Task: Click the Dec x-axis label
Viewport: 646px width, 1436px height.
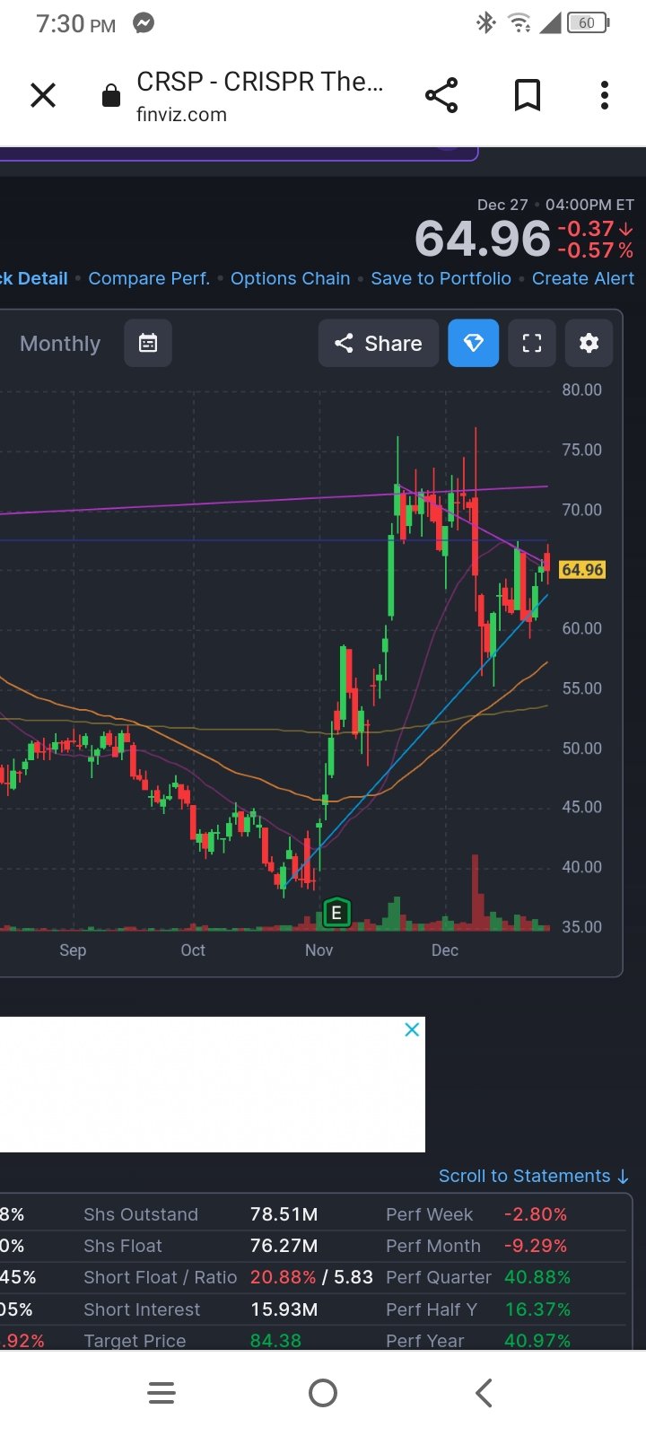Action: (x=444, y=950)
